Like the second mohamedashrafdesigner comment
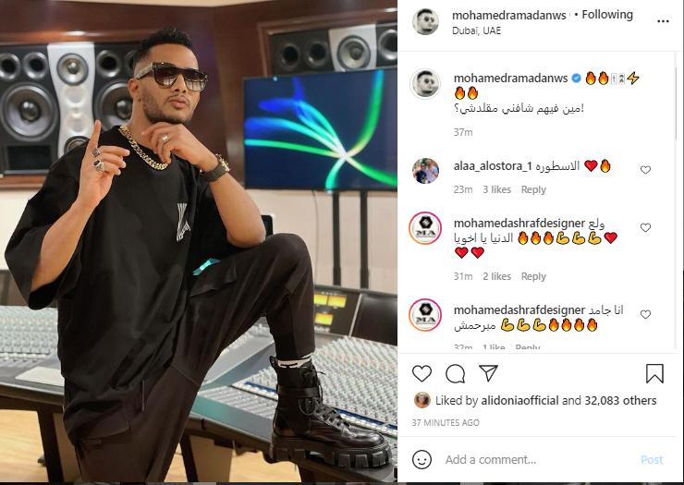Image resolution: width=684 pixels, height=485 pixels. pos(645,314)
